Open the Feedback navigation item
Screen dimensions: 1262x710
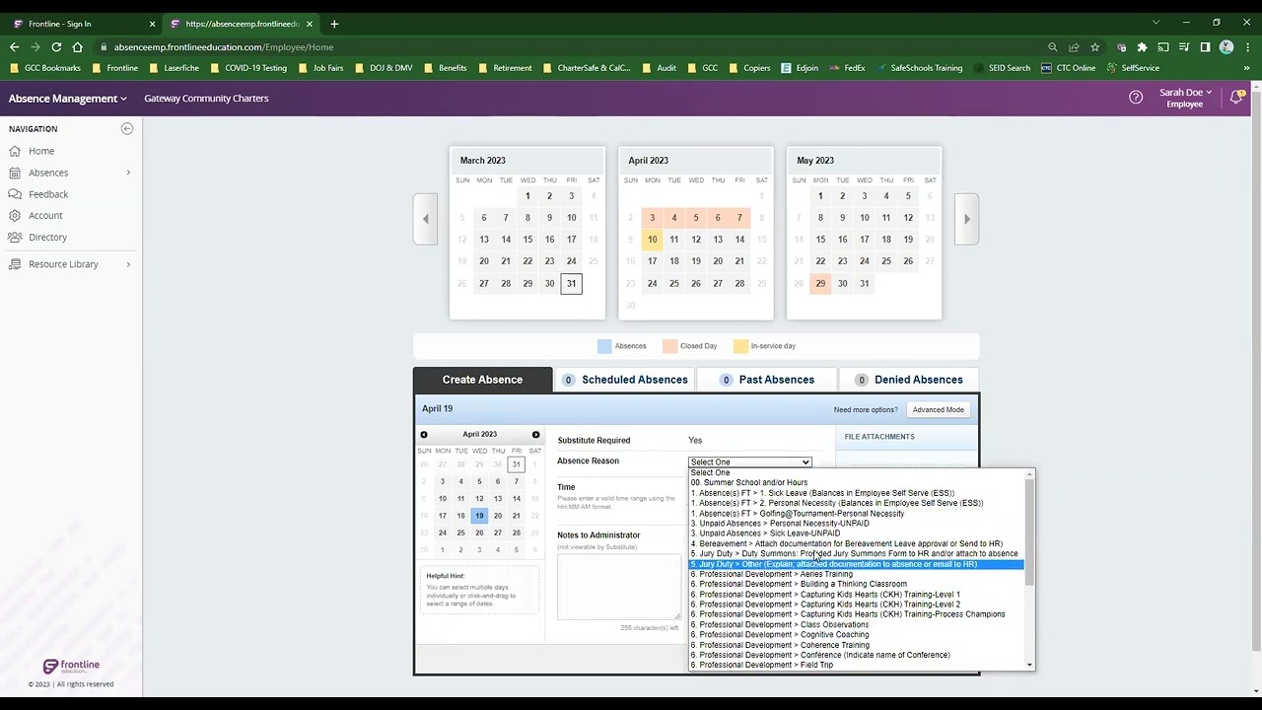[48, 194]
